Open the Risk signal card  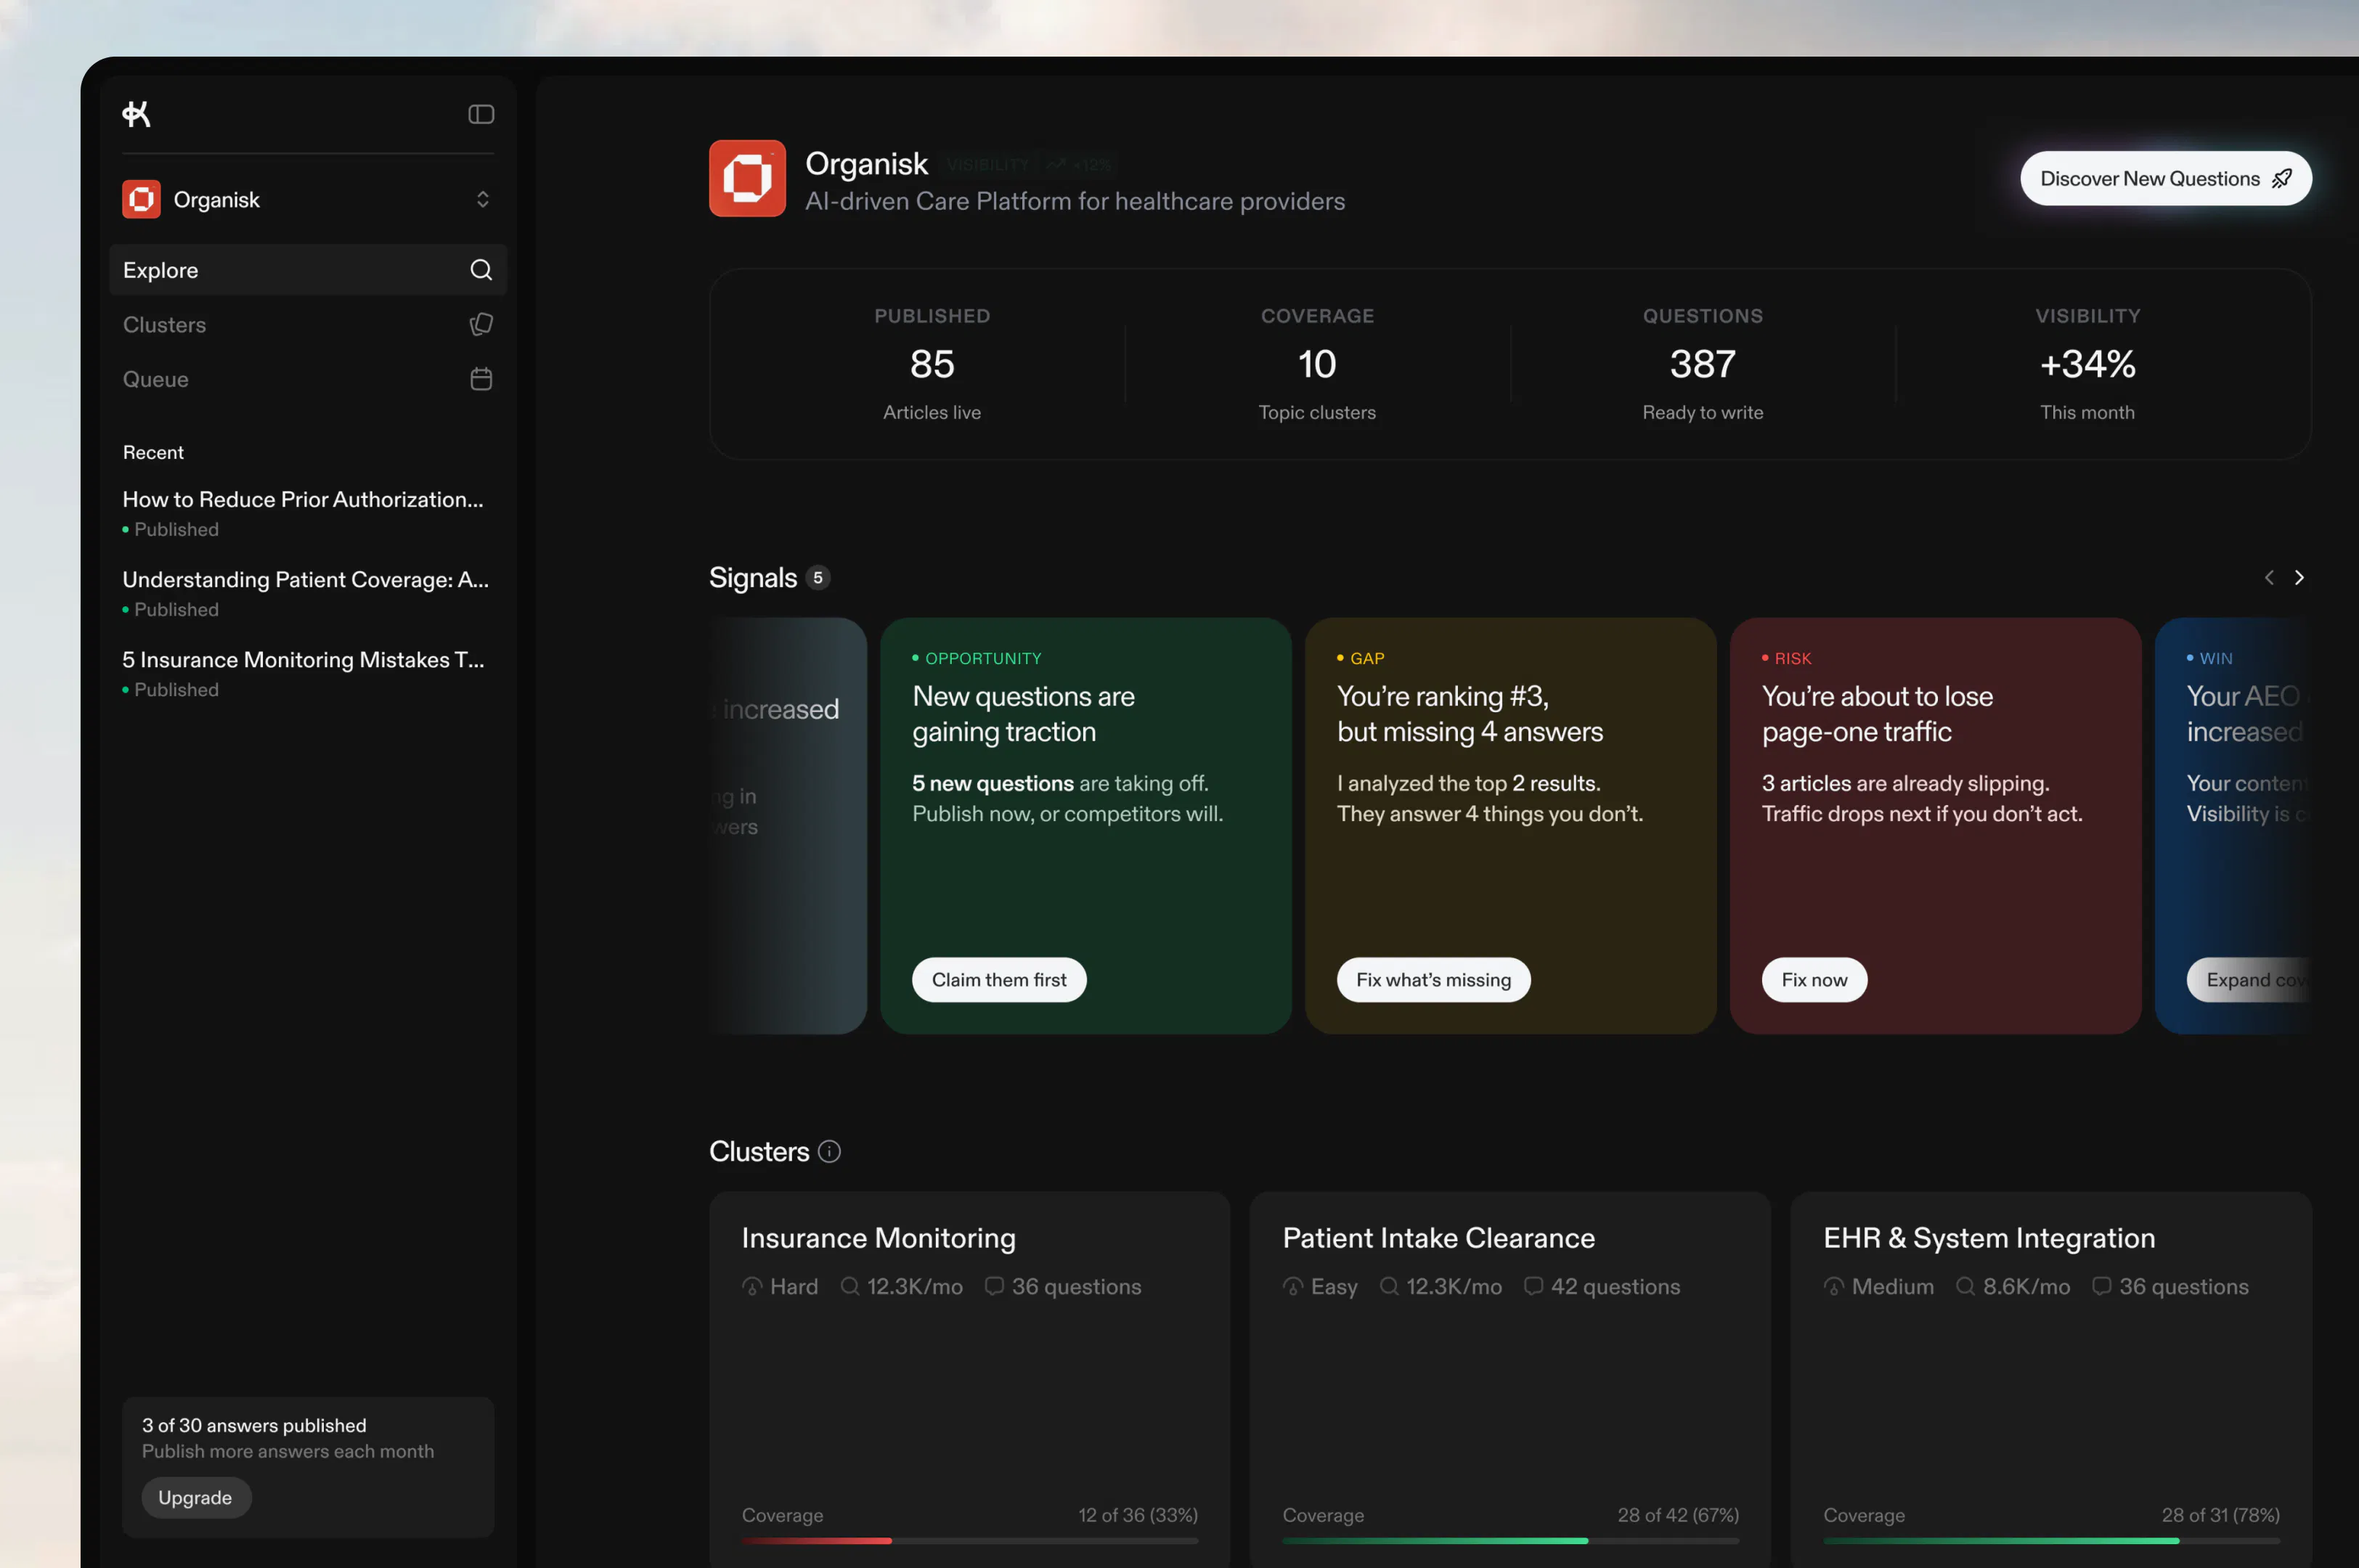coord(1935,826)
